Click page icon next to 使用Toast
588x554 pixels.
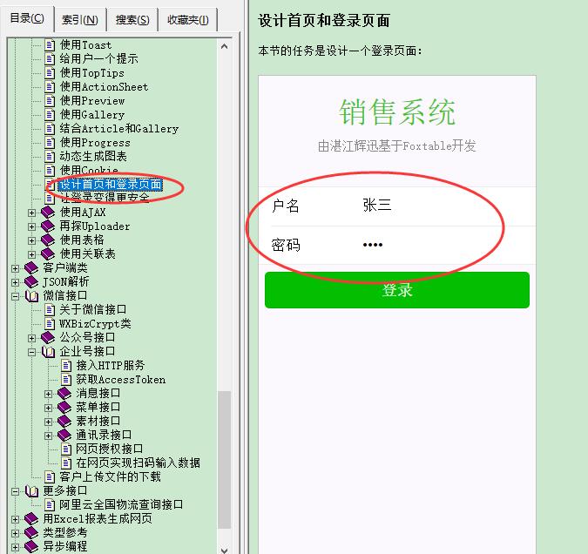[50, 45]
